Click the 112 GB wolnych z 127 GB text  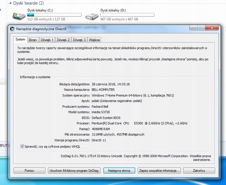click(x=46, y=19)
